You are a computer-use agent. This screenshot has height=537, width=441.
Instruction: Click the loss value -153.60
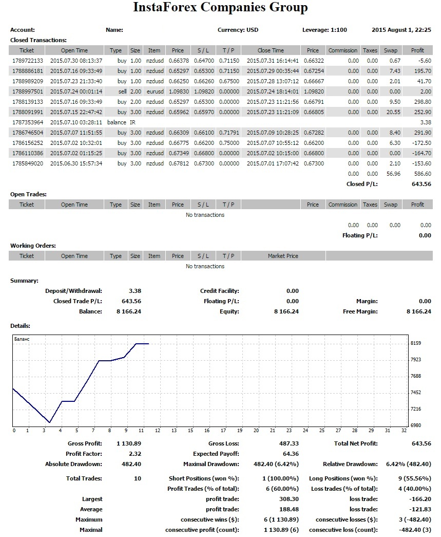[x=421, y=163]
